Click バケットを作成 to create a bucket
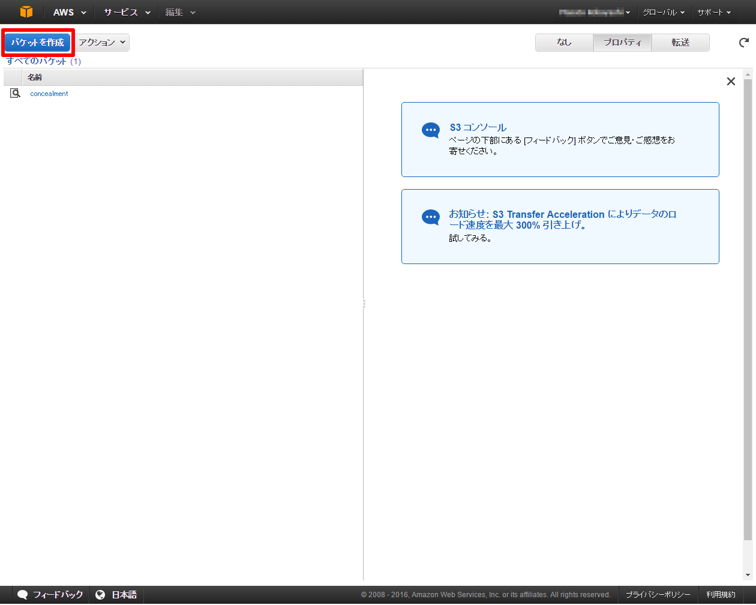 pyautogui.click(x=38, y=43)
